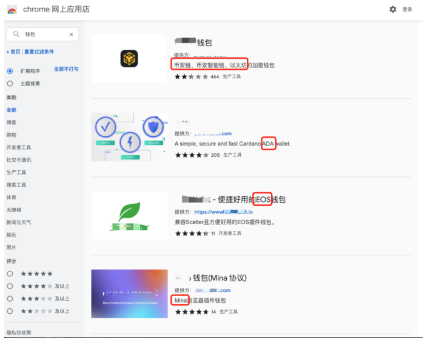Screen dimensions: 427x338
Task: Open the settings gear icon
Action: [x=392, y=10]
